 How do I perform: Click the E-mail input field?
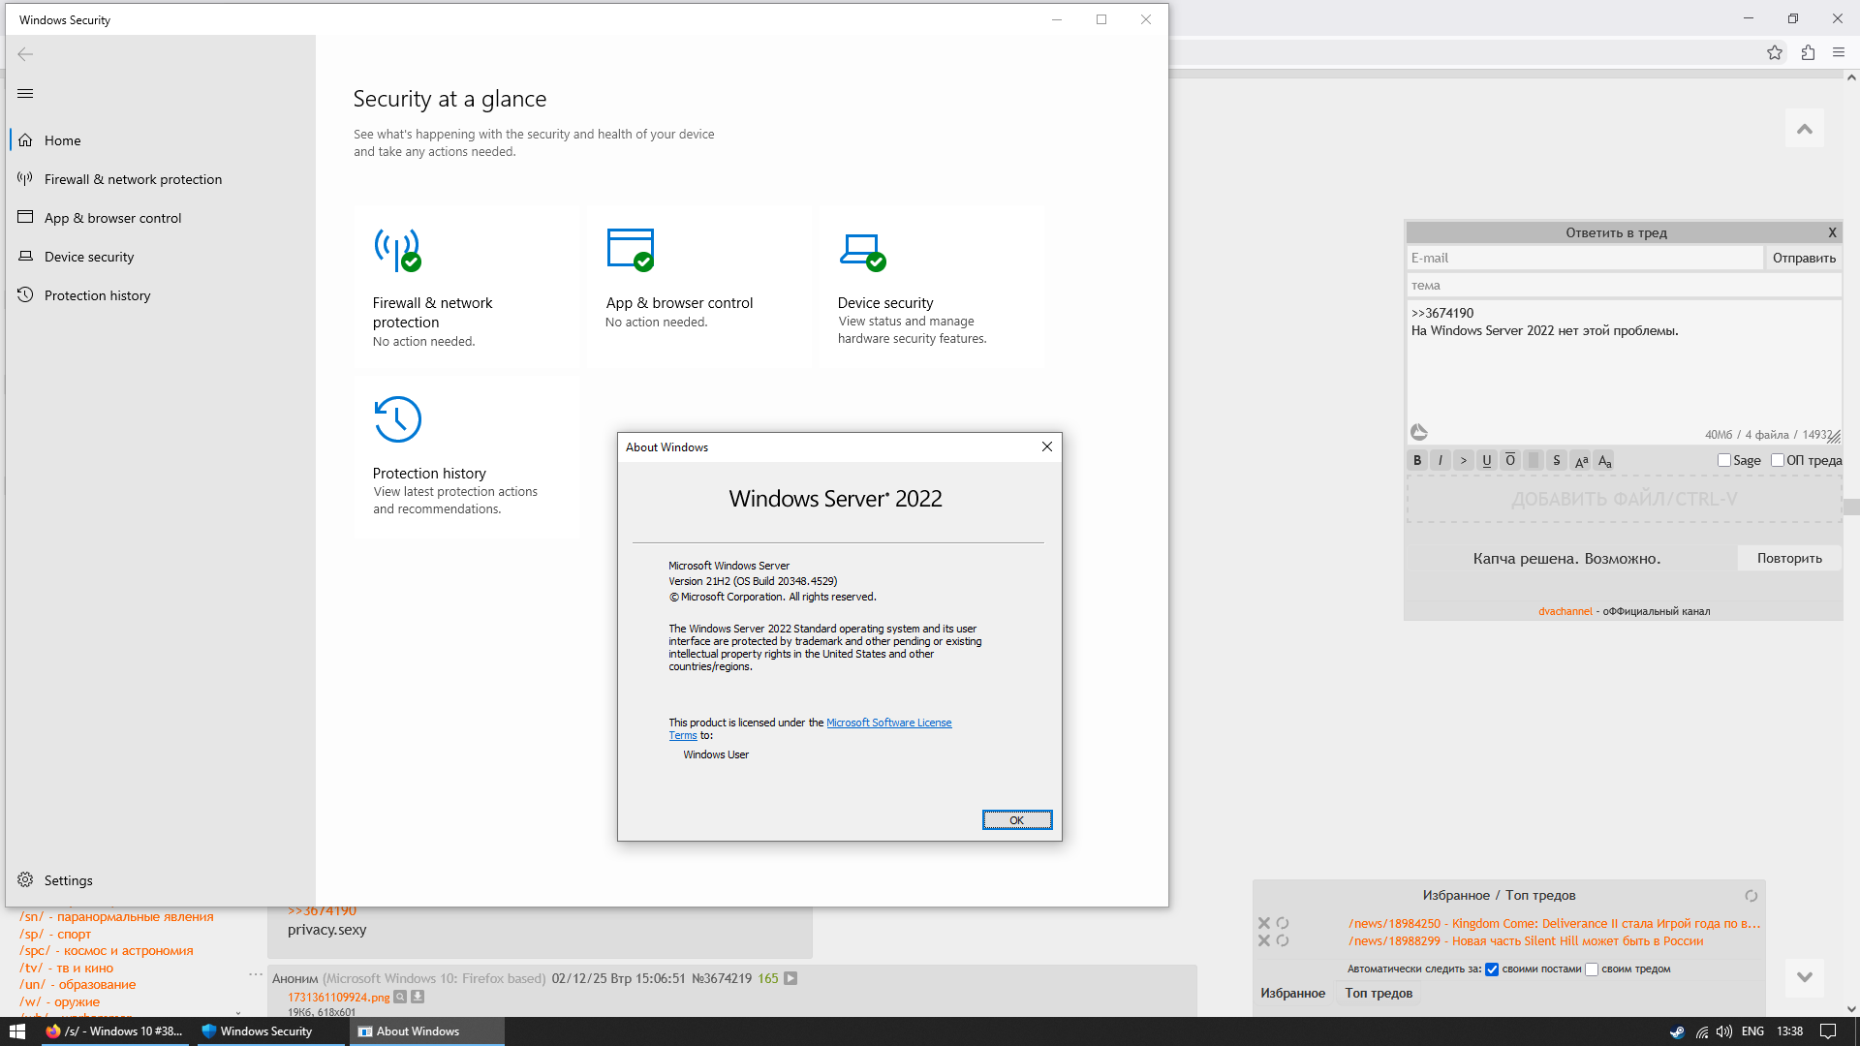point(1584,258)
